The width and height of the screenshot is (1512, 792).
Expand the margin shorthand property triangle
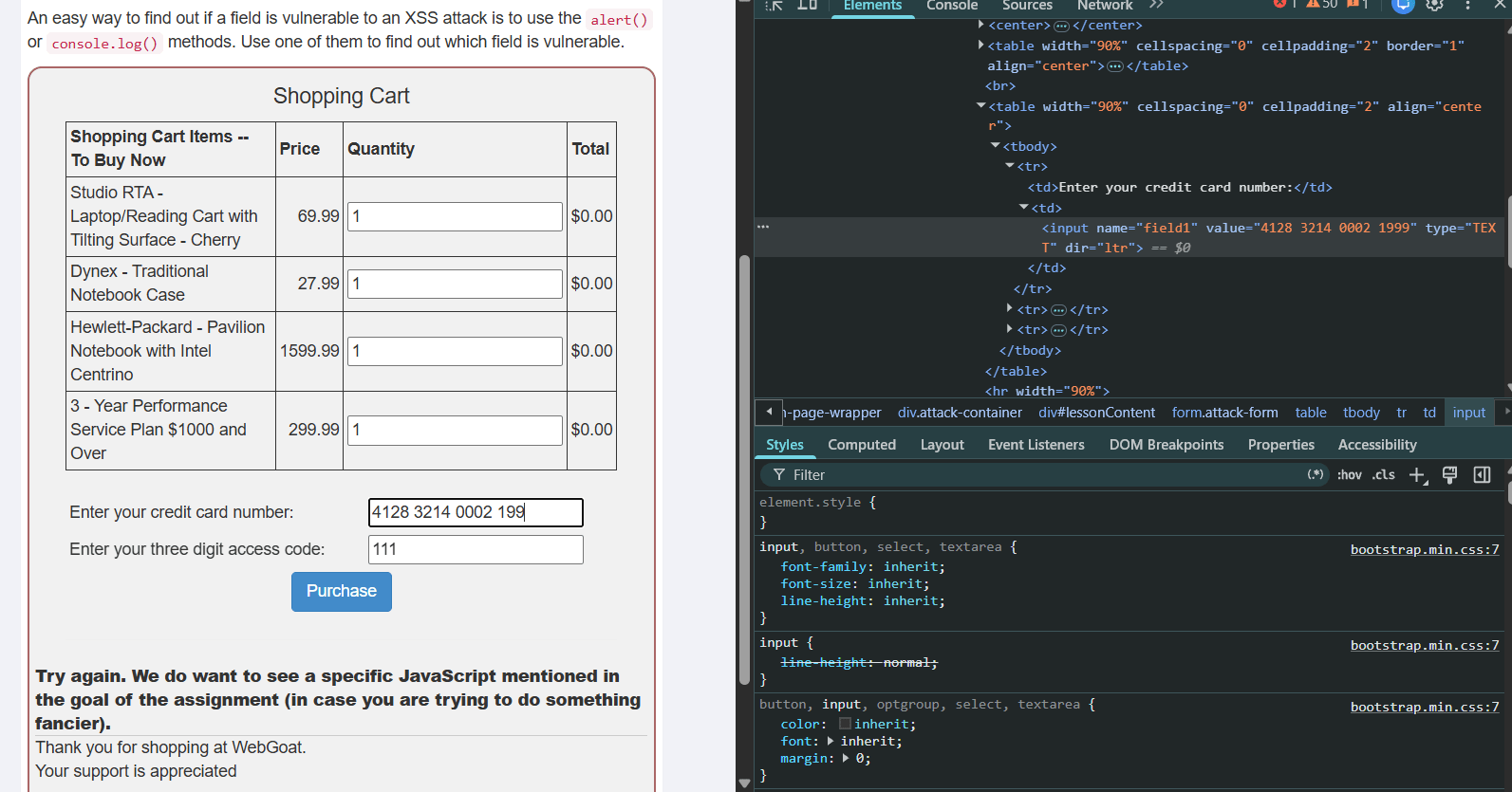(x=846, y=758)
